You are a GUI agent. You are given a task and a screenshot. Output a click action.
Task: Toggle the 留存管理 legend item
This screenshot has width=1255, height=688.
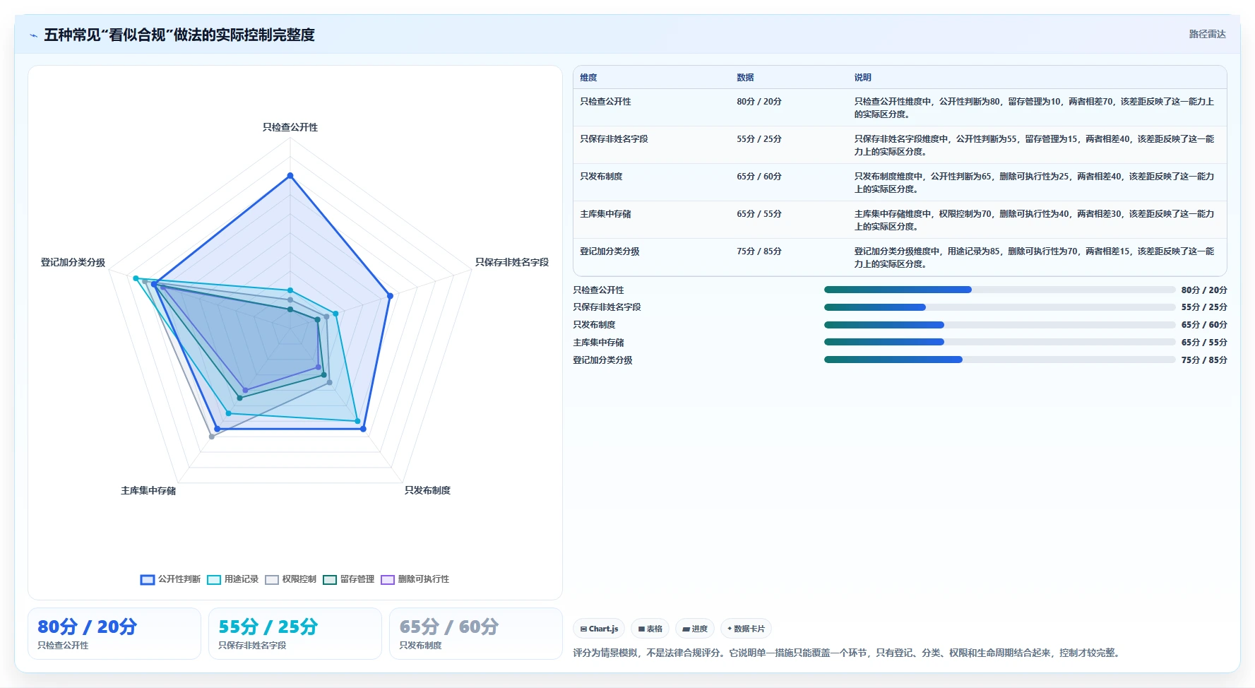[348, 579]
